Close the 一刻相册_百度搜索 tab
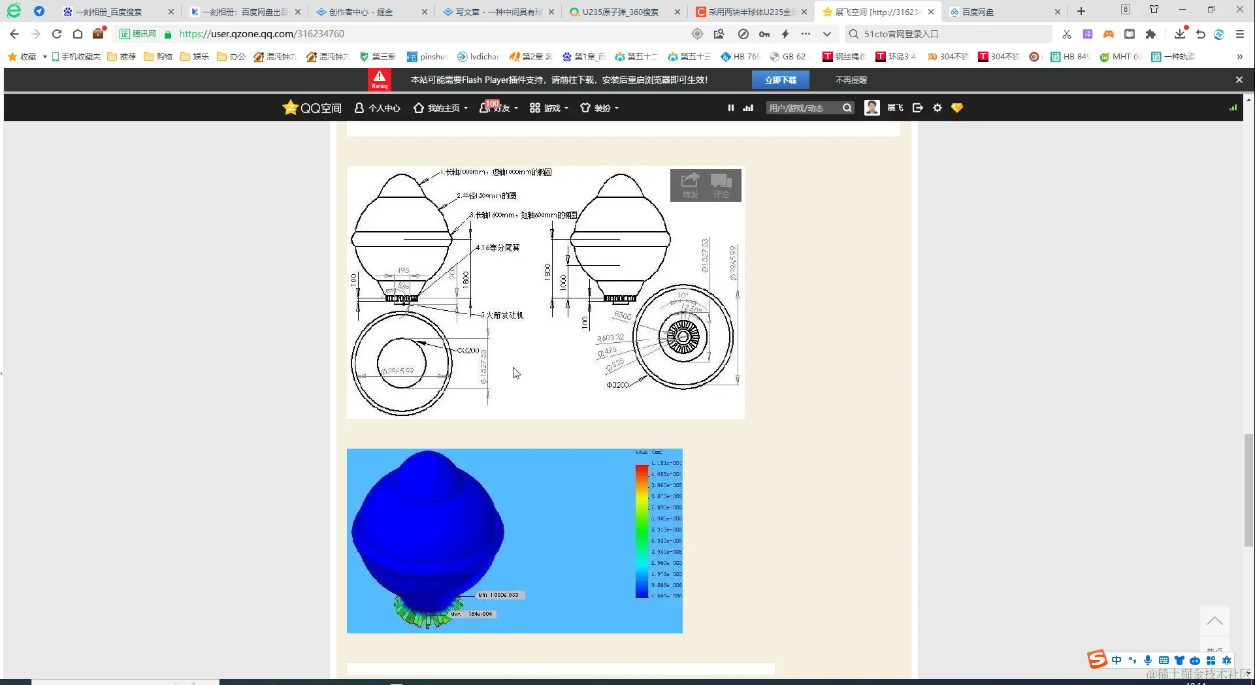1255x685 pixels. (x=171, y=12)
